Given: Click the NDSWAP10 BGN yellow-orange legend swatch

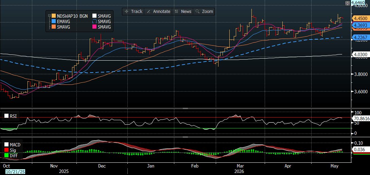Looking at the screenshot, I should (x=54, y=16).
